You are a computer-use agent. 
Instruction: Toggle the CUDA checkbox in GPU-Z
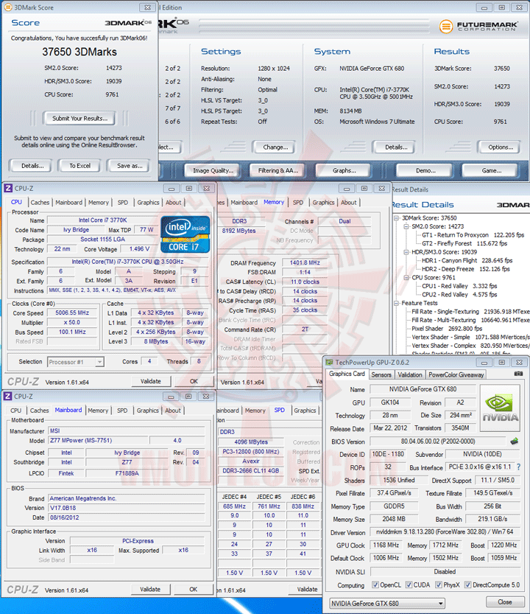point(409,585)
